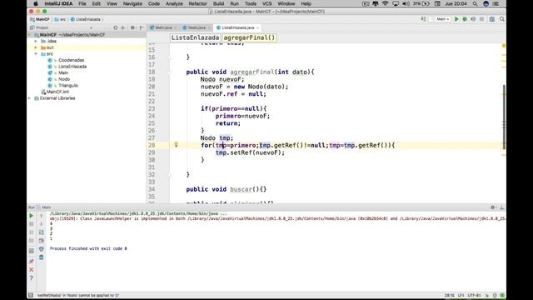Select Nodo class in project tree

point(64,79)
